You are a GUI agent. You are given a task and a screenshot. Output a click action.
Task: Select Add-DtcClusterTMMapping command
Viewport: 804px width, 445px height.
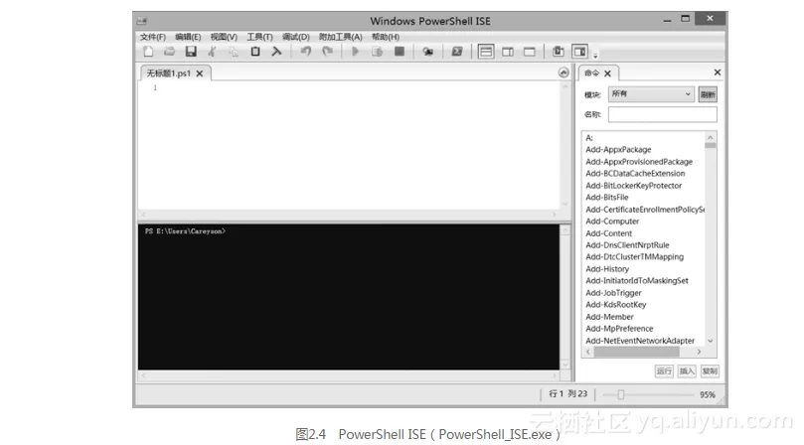click(634, 257)
